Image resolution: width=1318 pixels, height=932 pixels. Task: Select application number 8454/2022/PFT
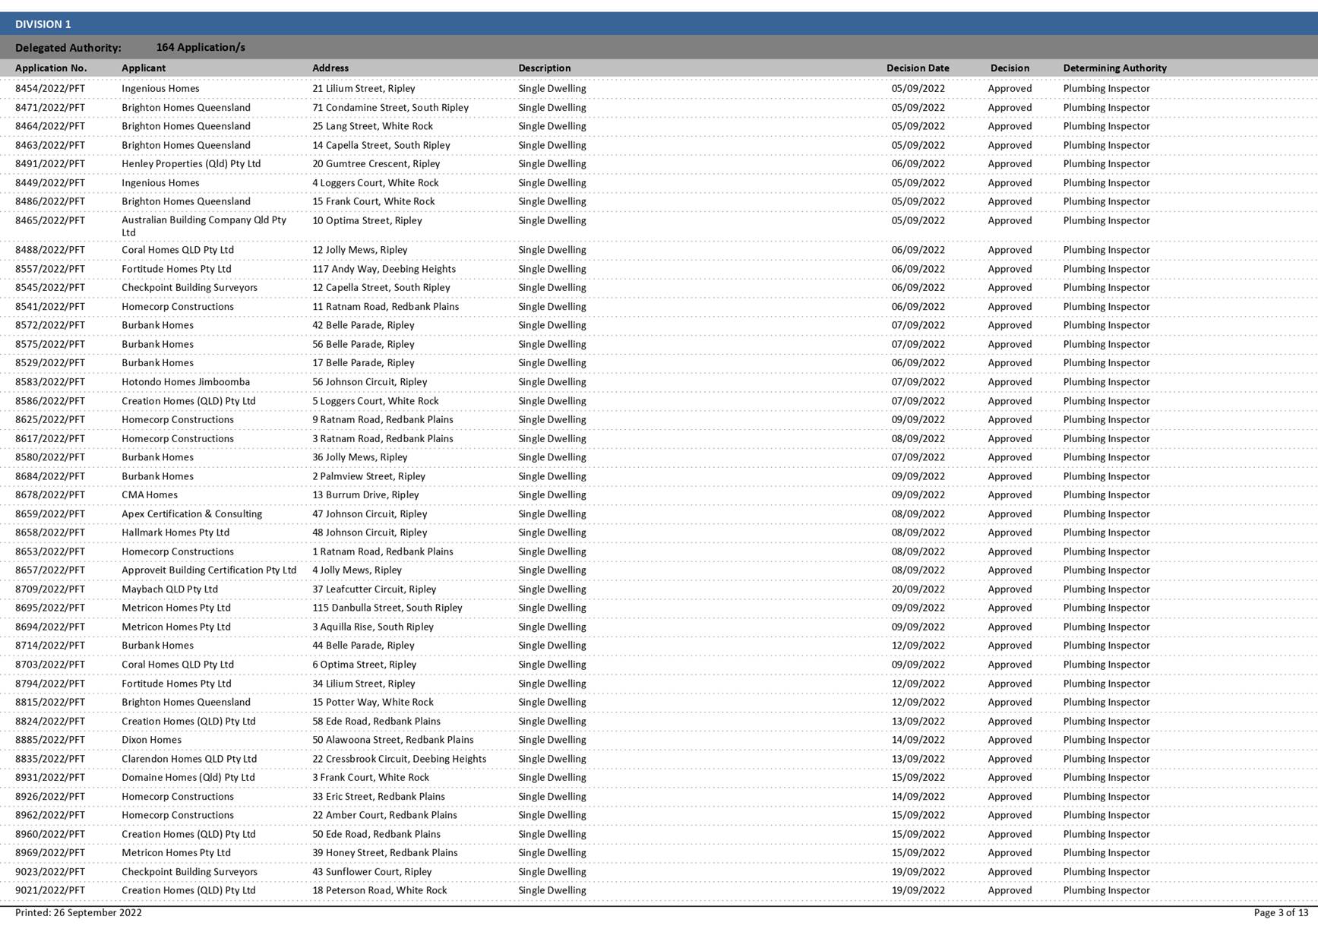(x=50, y=88)
